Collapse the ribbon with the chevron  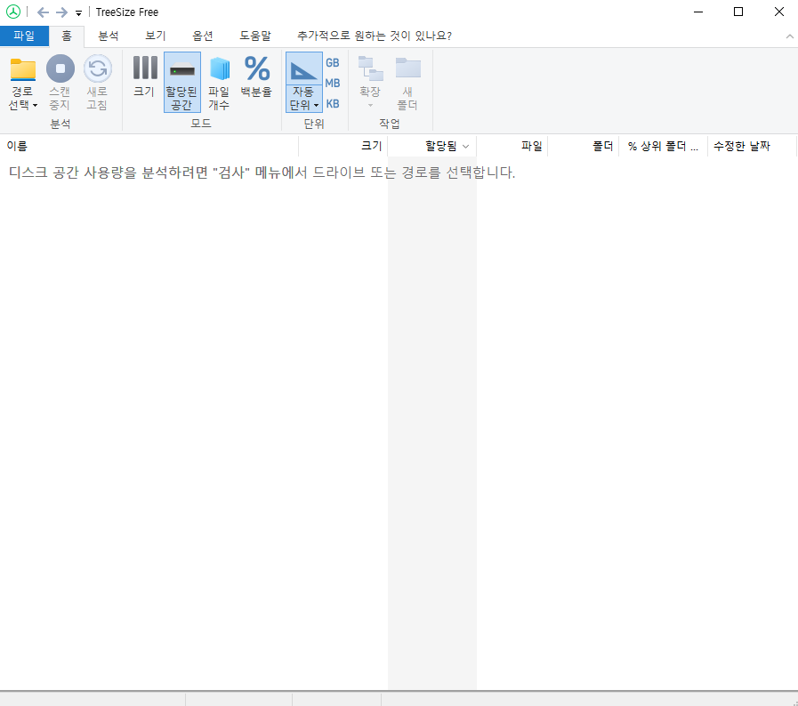(x=789, y=36)
